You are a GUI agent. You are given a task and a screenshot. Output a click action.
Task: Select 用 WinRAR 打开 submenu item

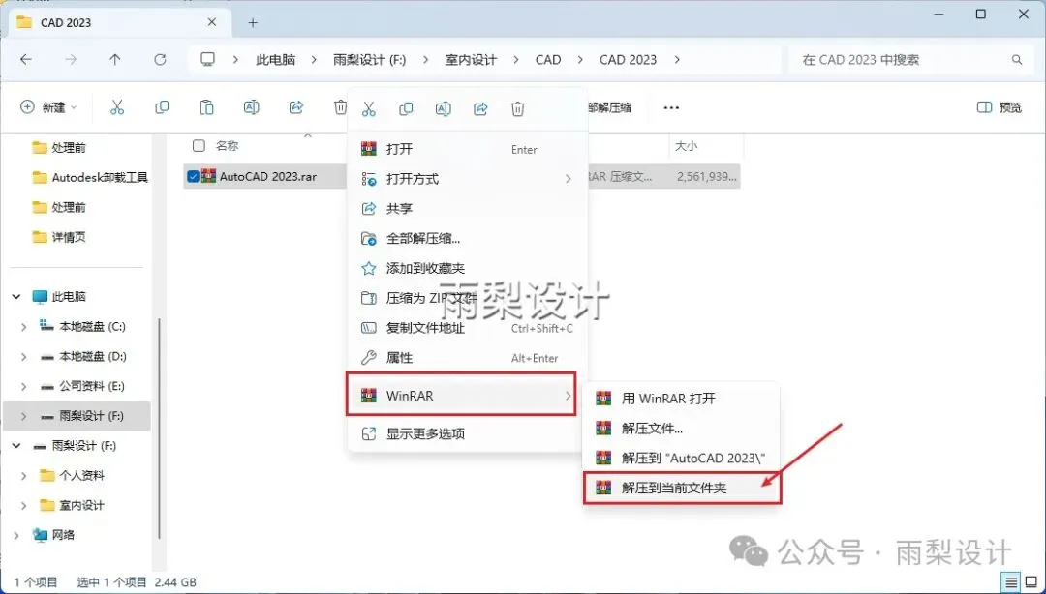click(x=681, y=399)
